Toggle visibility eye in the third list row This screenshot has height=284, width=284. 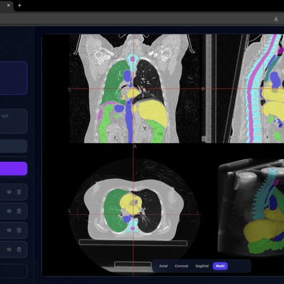(9, 230)
